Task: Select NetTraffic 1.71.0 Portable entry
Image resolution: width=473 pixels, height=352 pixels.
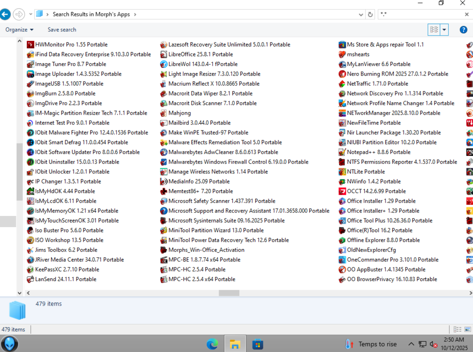Action: [x=373, y=84]
